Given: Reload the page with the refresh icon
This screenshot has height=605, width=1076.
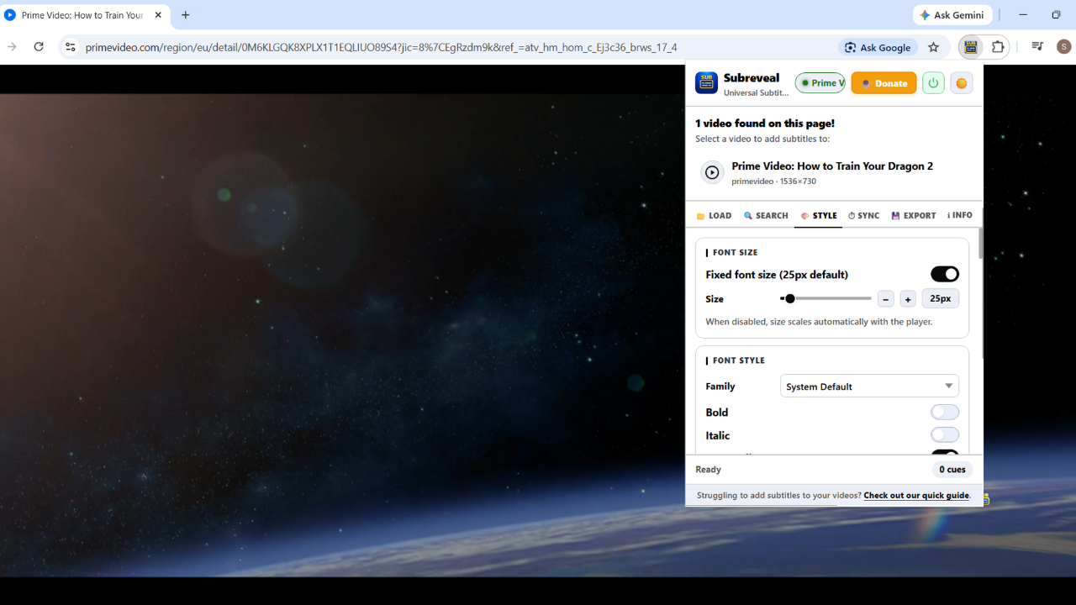Looking at the screenshot, I should 39,47.
